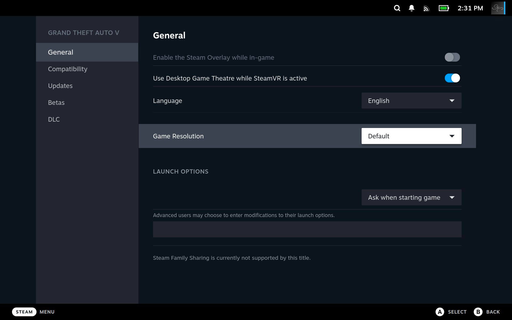Screen dimensions: 512x320
Task: Toggle Steam Overlay while in-game switch
Action: pyautogui.click(x=452, y=57)
